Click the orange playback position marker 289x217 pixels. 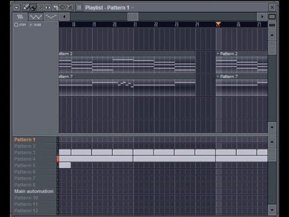tap(218, 24)
